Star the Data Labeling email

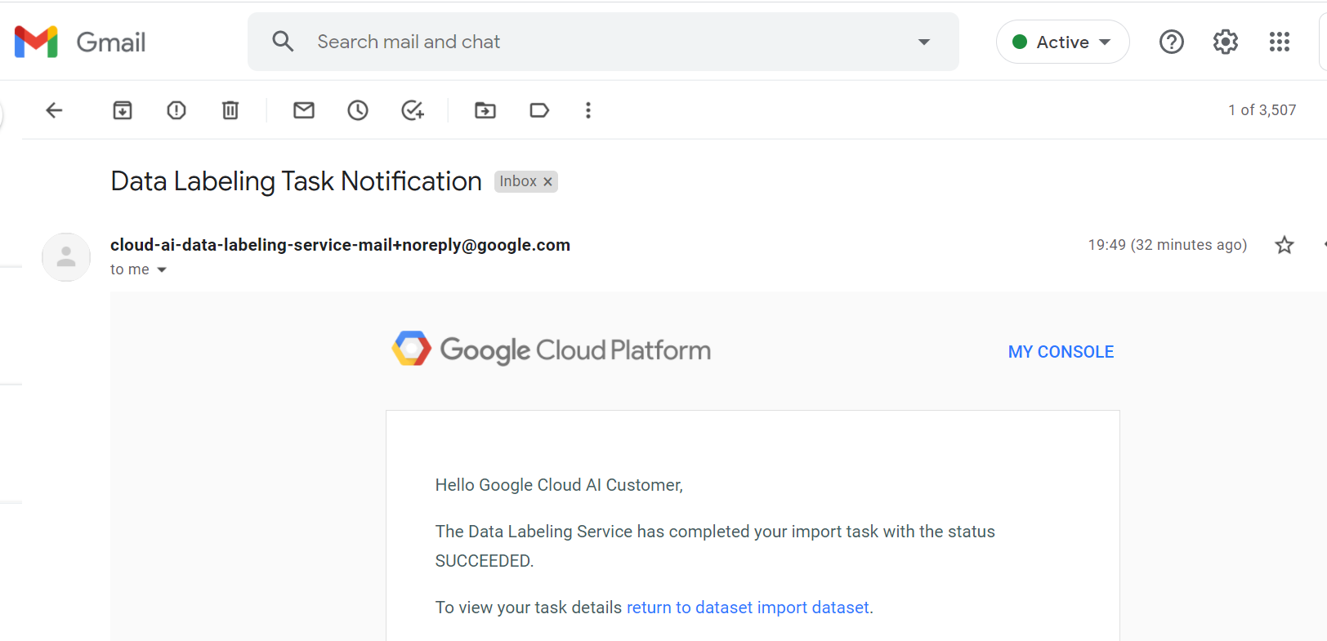coord(1285,245)
